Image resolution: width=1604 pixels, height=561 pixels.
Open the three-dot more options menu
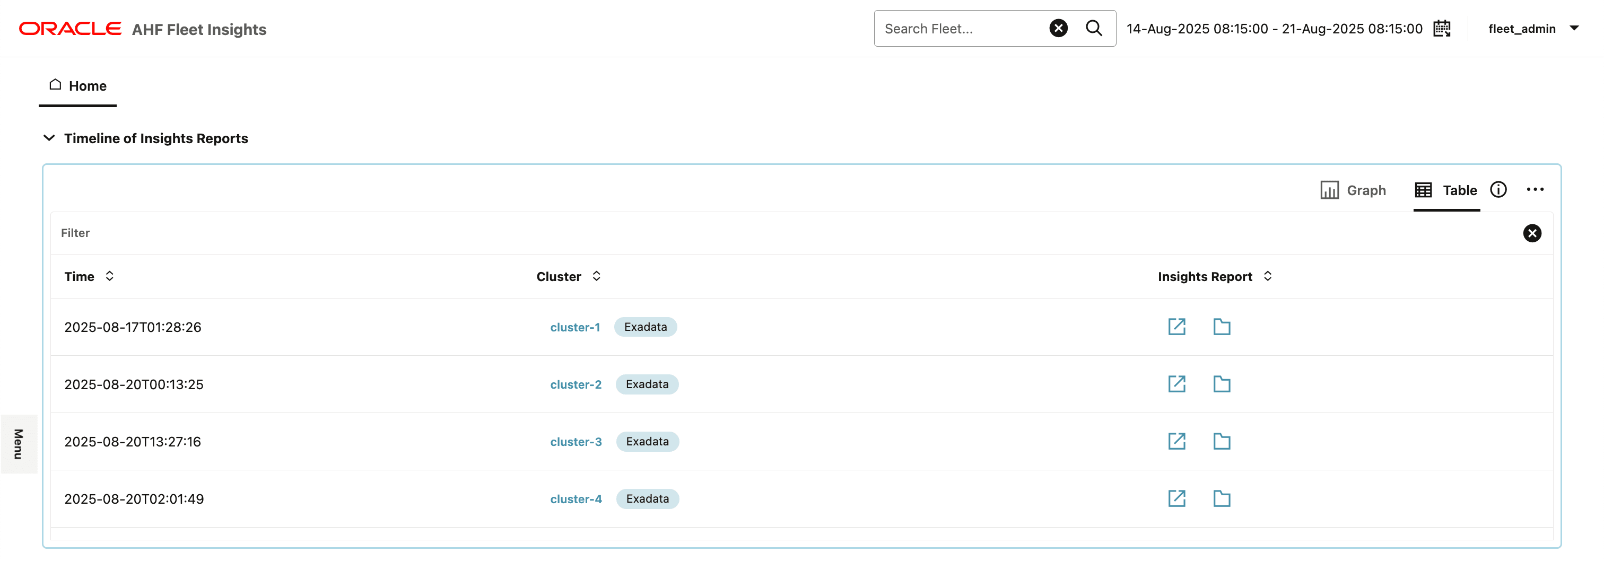(1535, 190)
